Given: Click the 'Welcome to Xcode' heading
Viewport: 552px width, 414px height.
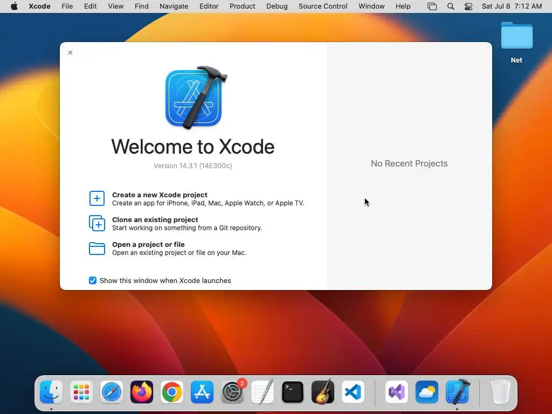Looking at the screenshot, I should [x=192, y=147].
